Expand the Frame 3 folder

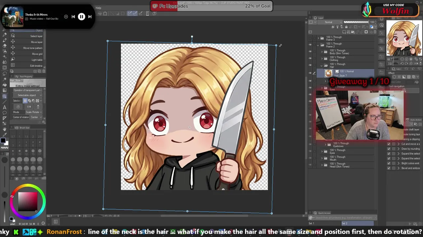point(319,38)
